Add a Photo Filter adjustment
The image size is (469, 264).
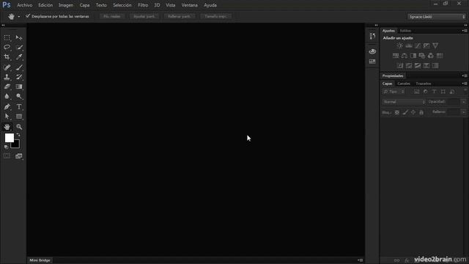422,56
